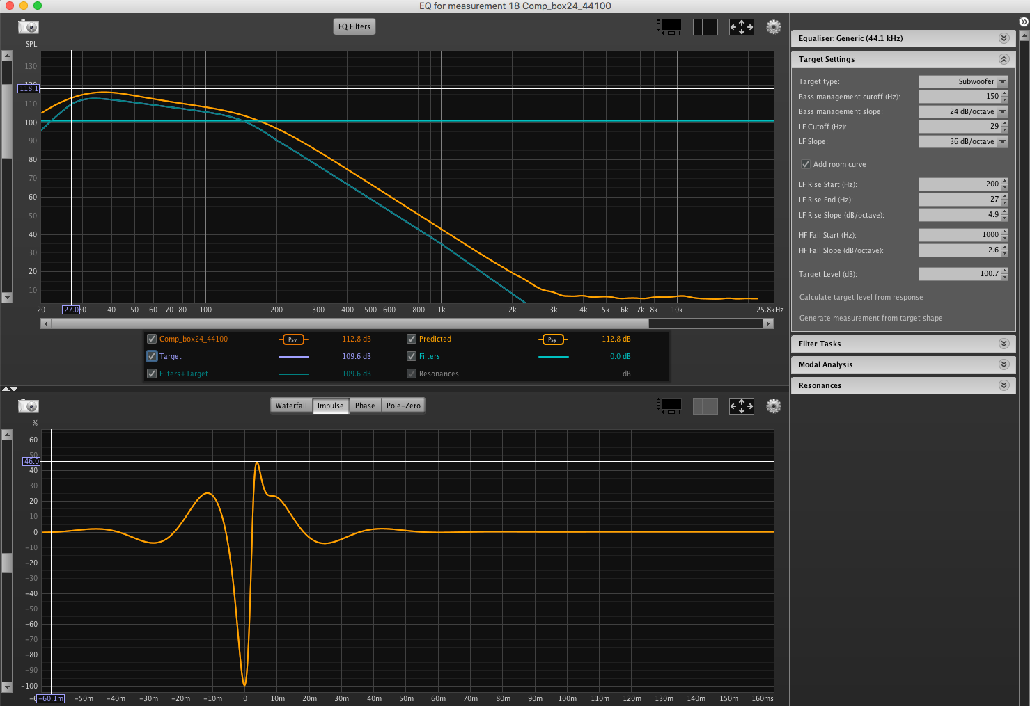Capture the SPL graph with camera icon
The width and height of the screenshot is (1030, 706).
click(29, 27)
